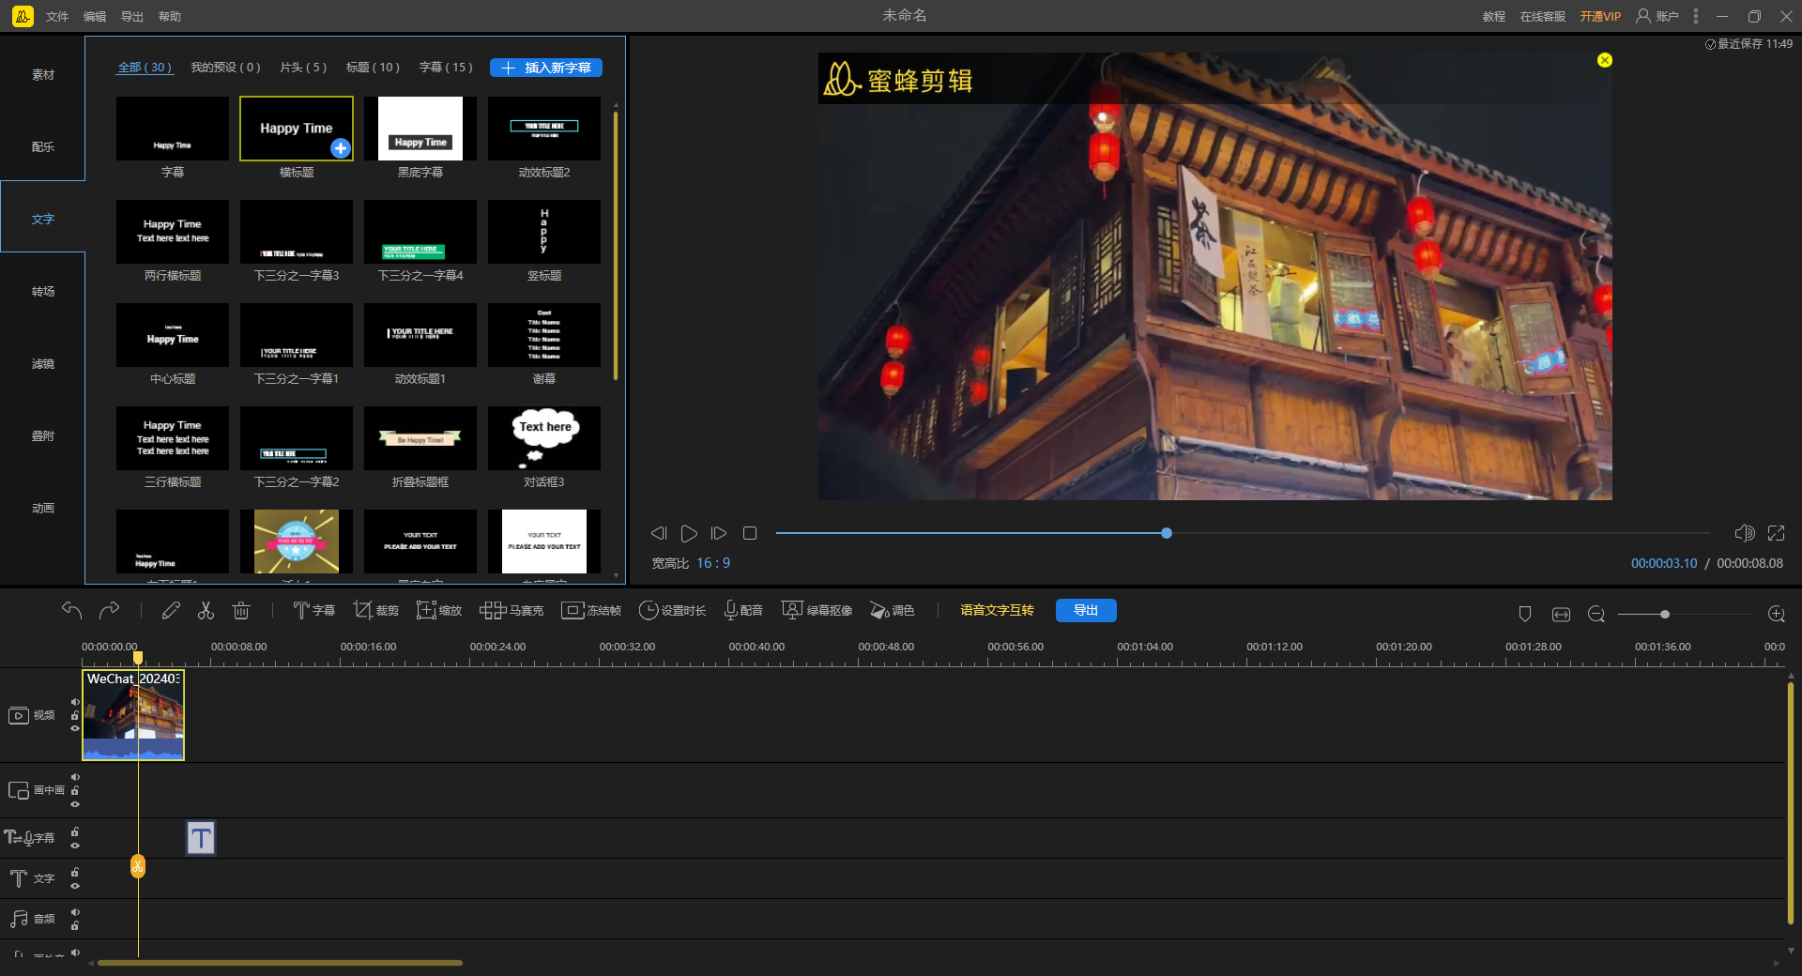
Task: Click the 插入新字幕 button
Action: click(x=546, y=68)
